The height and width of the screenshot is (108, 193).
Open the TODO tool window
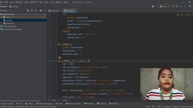[x=59, y=103]
